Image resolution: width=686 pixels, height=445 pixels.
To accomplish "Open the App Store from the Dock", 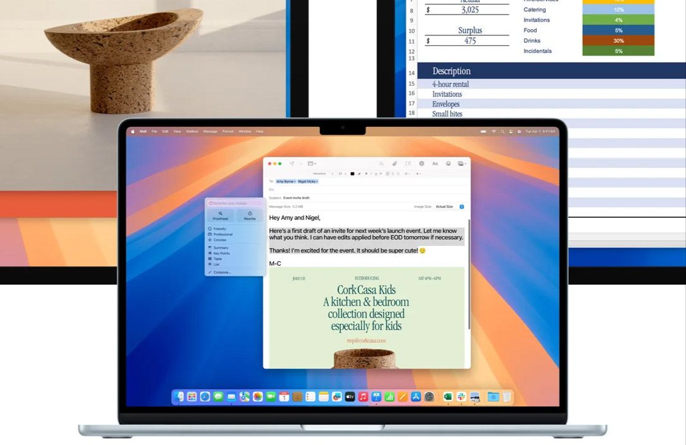I will (x=416, y=396).
